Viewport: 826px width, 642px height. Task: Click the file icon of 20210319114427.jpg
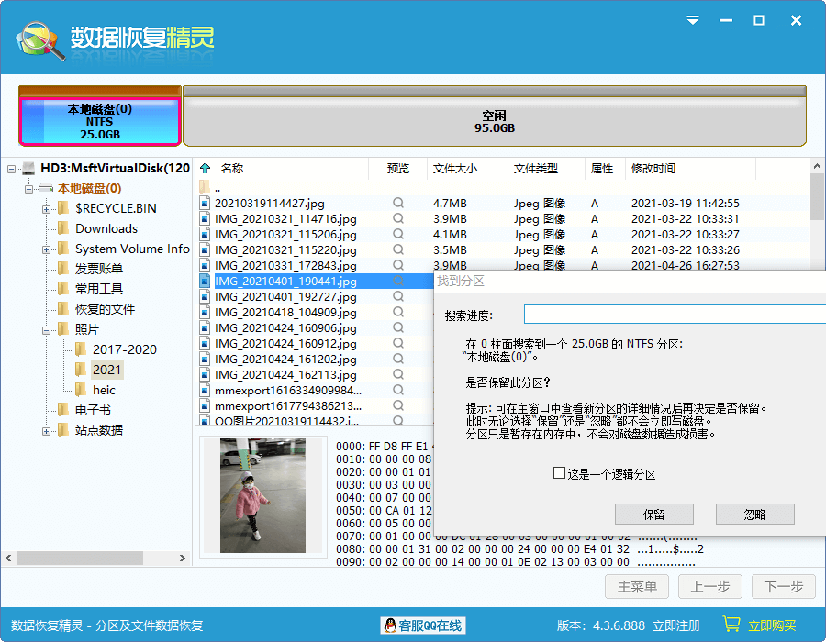(204, 204)
